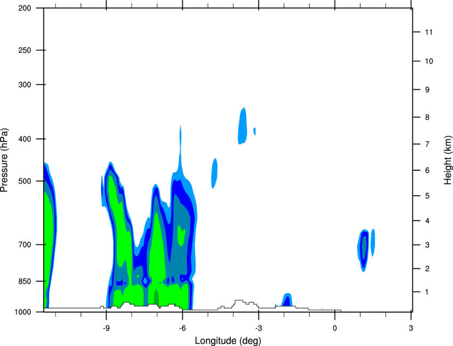Pick the 9 km height label
The height and width of the screenshot is (346, 453).
pos(427,90)
